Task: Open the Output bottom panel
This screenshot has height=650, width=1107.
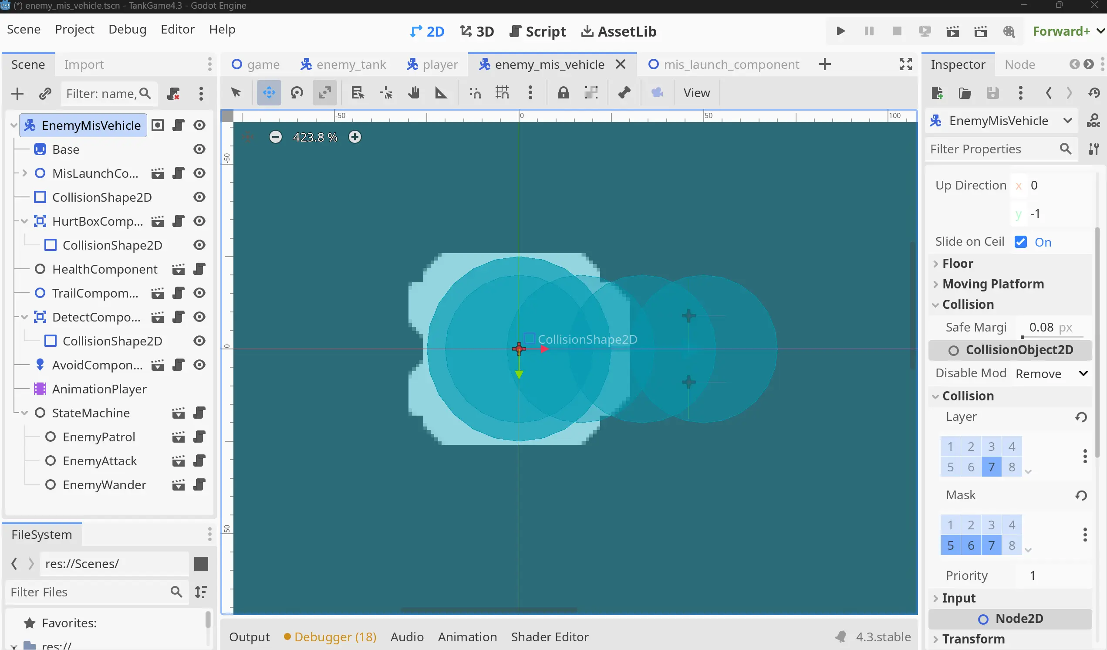Action: [x=250, y=637]
